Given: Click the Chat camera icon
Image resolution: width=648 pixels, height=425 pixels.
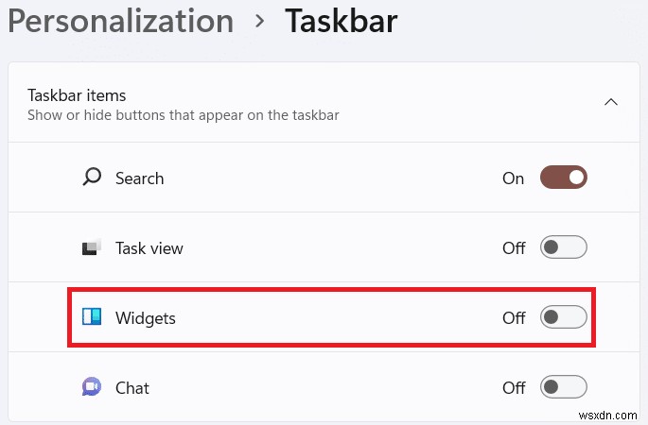Looking at the screenshot, I should coord(92,387).
